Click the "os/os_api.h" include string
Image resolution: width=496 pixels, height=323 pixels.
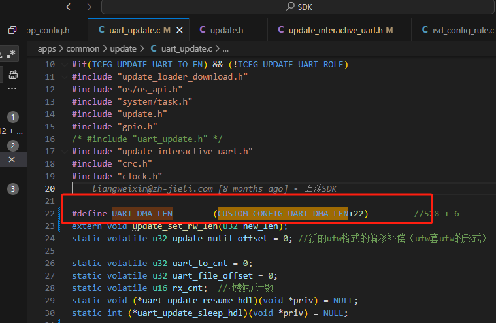tap(150, 89)
